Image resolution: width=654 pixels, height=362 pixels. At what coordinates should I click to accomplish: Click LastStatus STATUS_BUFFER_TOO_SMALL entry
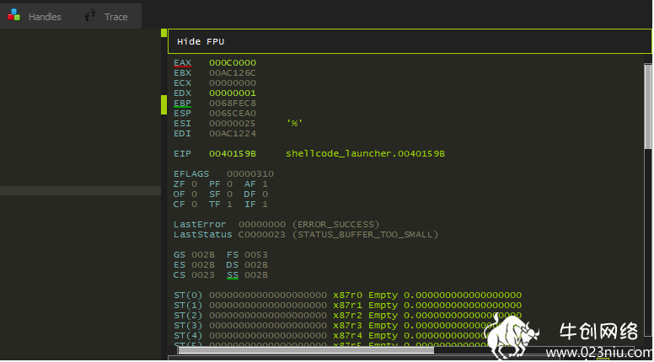[306, 235]
